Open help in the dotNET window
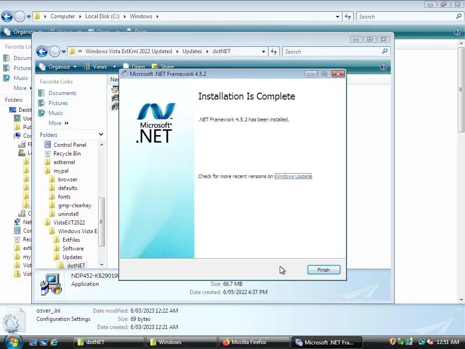The width and height of the screenshot is (465, 349). (x=383, y=67)
